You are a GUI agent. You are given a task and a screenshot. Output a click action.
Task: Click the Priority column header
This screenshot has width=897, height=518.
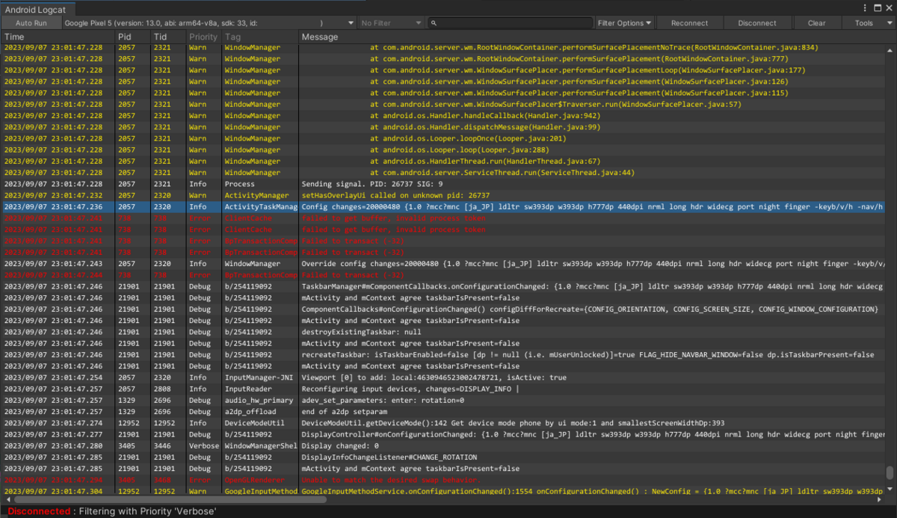pos(203,37)
